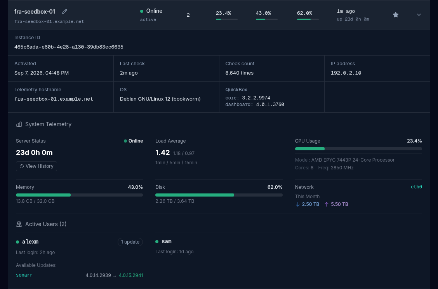Click the 'active' status text in header
The image size is (438, 289).
pos(148,19)
